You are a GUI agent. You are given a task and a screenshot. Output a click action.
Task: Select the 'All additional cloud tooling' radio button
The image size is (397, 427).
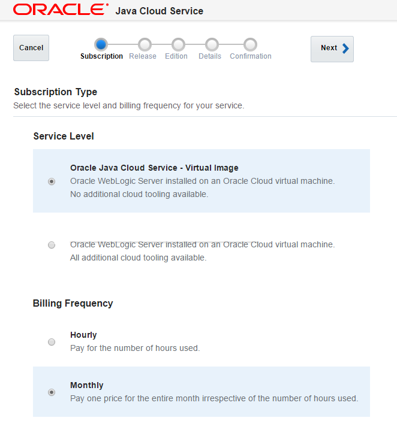52,245
